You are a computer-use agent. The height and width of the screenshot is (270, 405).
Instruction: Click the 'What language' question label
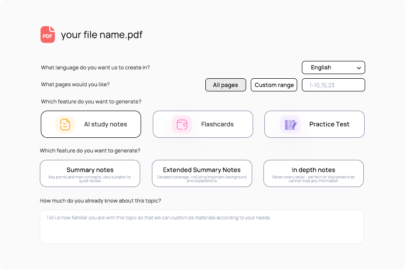[x=95, y=67]
